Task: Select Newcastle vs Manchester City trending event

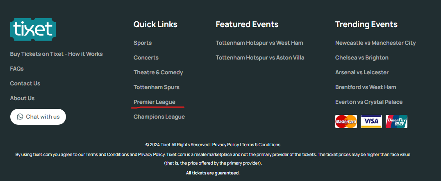Action: [x=375, y=43]
